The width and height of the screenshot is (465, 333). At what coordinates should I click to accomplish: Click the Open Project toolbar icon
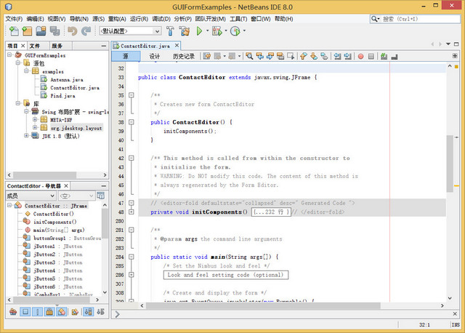click(x=41, y=31)
